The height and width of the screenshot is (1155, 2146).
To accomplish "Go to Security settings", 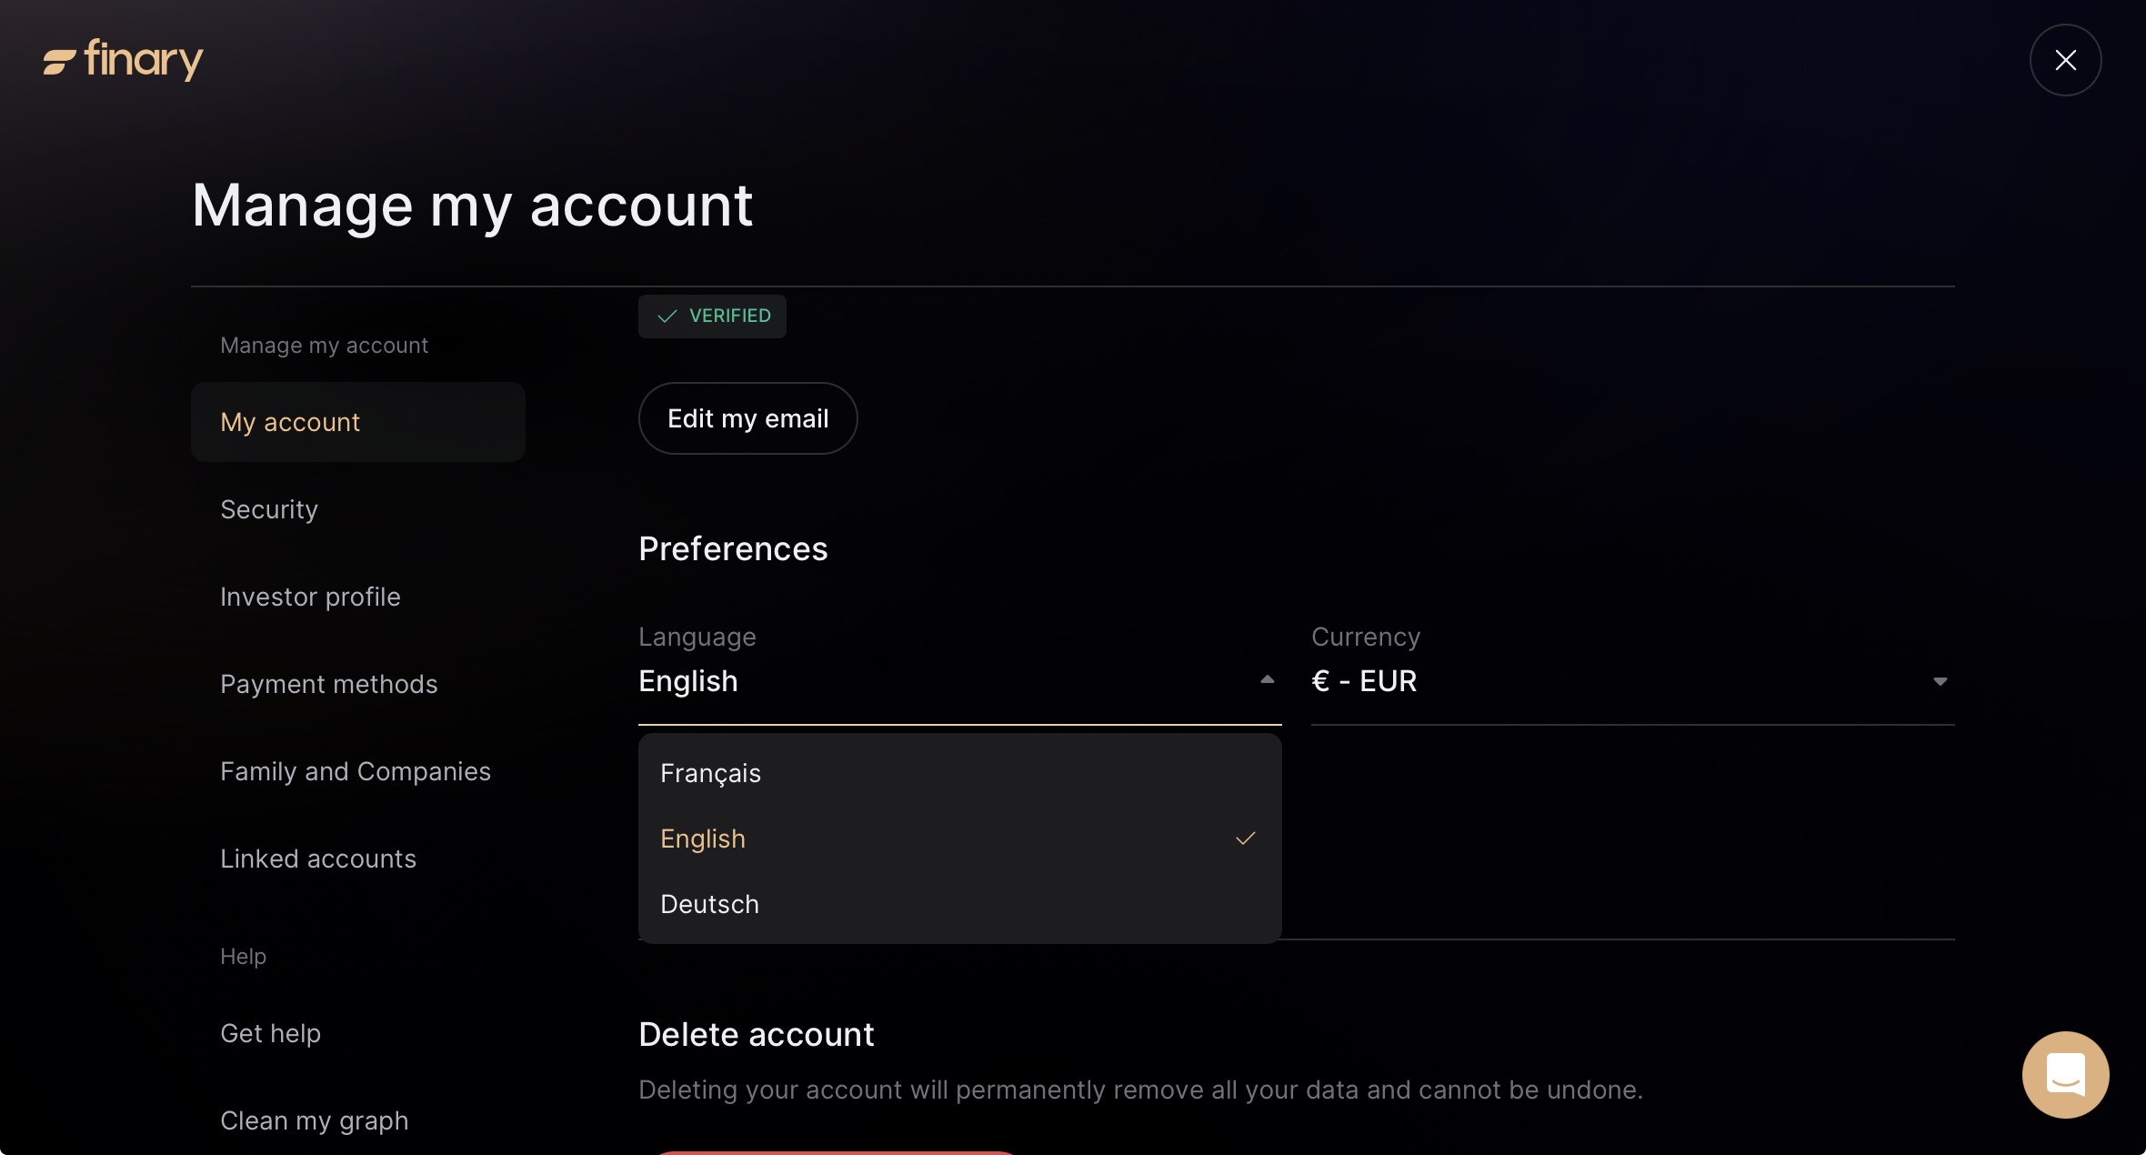I will [x=269, y=509].
